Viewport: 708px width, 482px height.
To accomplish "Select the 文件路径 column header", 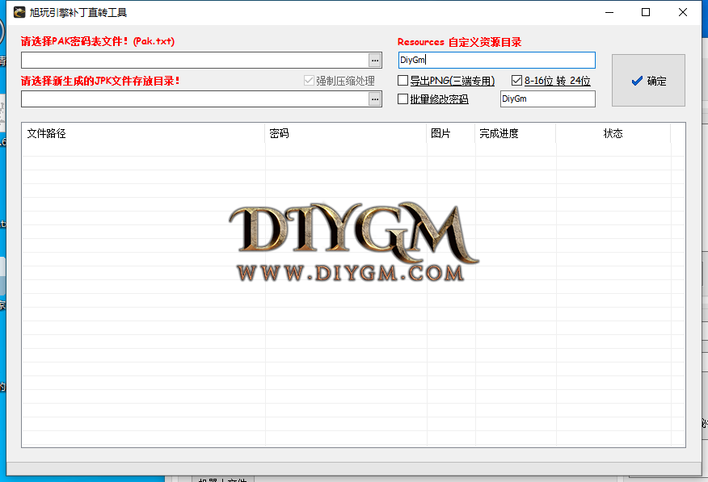I will 143,133.
